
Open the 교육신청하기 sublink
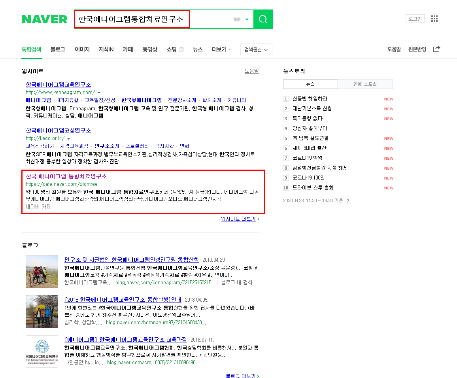tap(40, 146)
